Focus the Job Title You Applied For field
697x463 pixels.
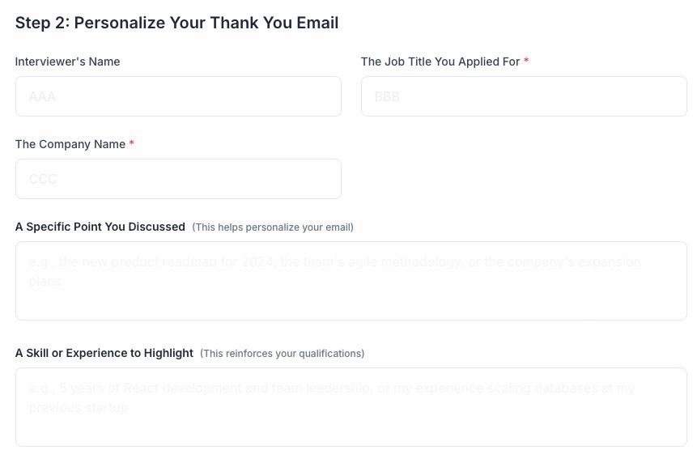[x=524, y=96]
